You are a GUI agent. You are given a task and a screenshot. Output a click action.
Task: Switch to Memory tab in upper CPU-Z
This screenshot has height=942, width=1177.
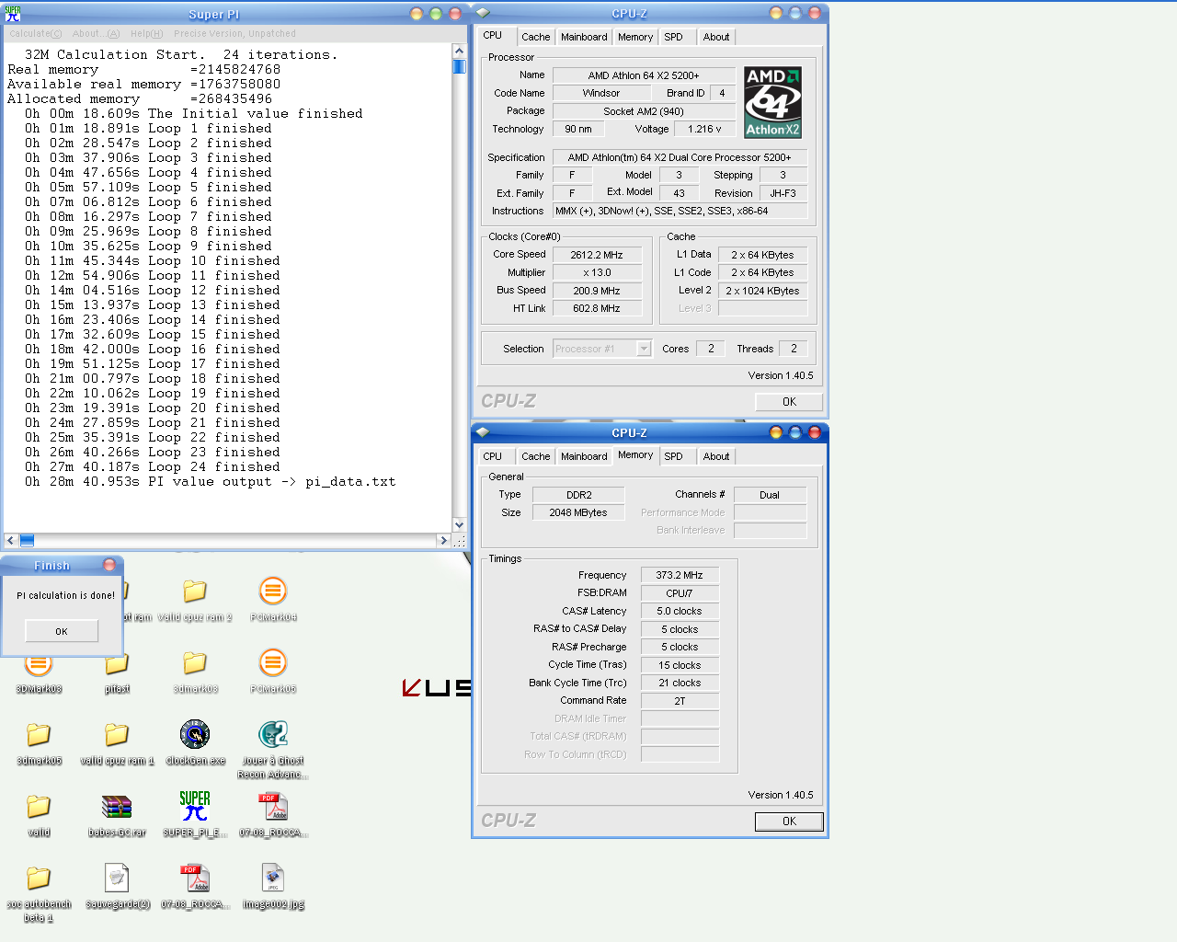pyautogui.click(x=635, y=37)
